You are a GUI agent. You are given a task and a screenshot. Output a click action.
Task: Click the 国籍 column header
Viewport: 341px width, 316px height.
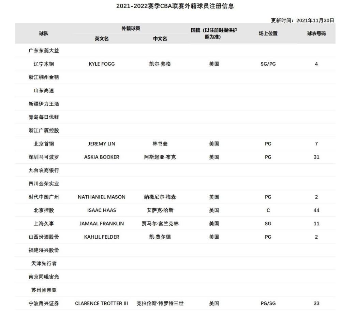click(214, 33)
